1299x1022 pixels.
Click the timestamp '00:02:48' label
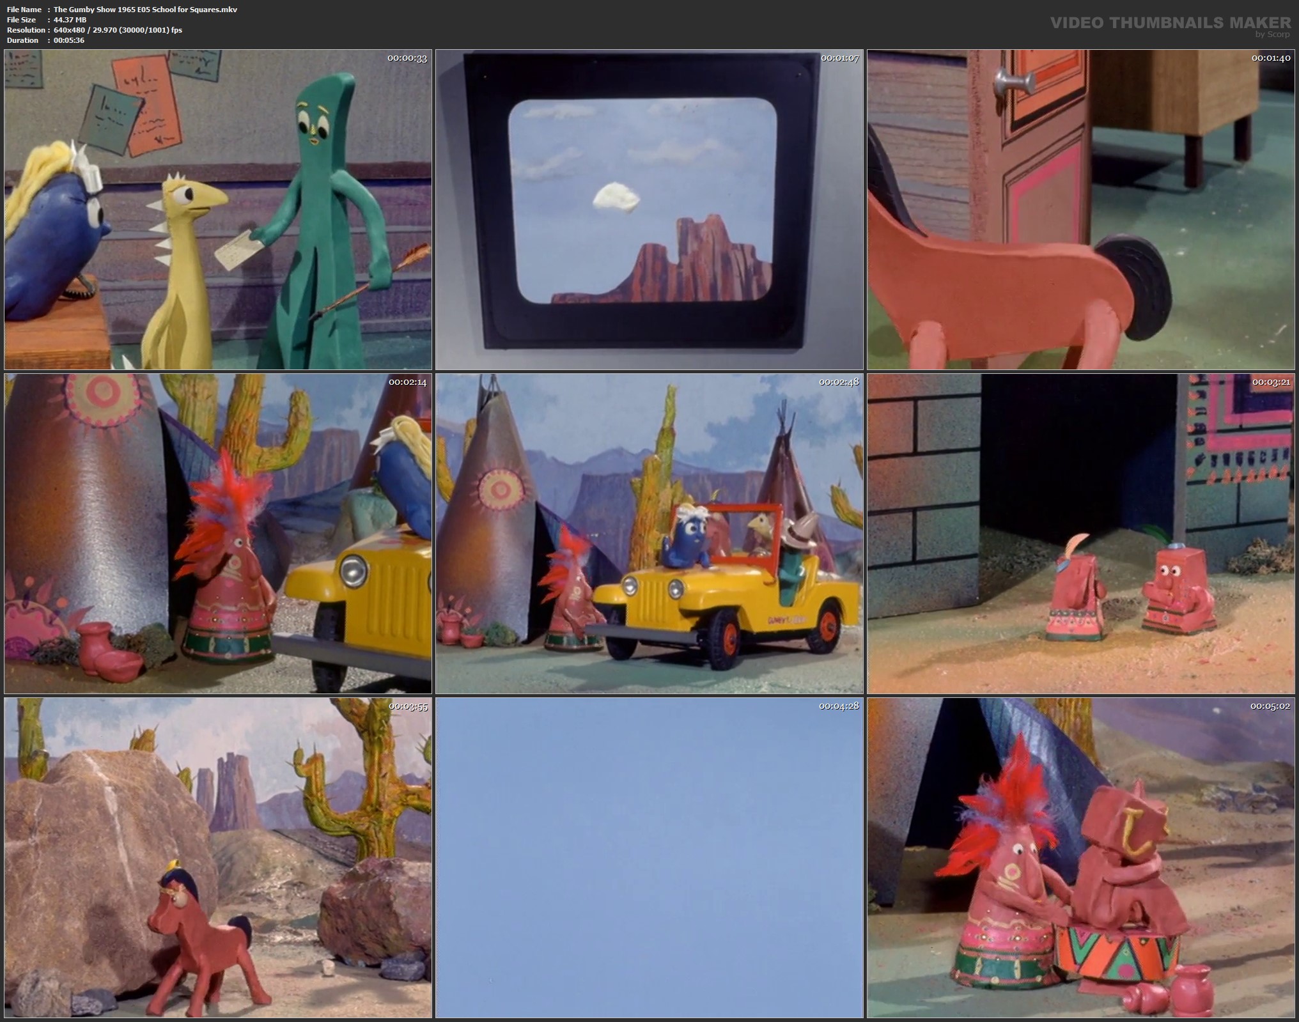tap(839, 382)
